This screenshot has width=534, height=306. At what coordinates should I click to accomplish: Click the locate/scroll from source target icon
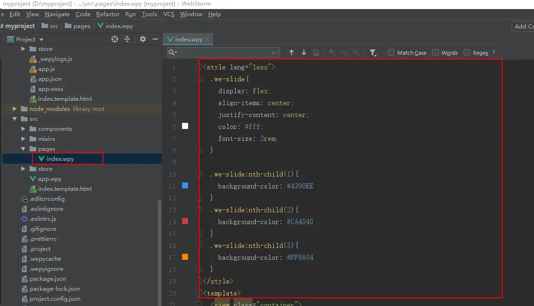pyautogui.click(x=115, y=39)
